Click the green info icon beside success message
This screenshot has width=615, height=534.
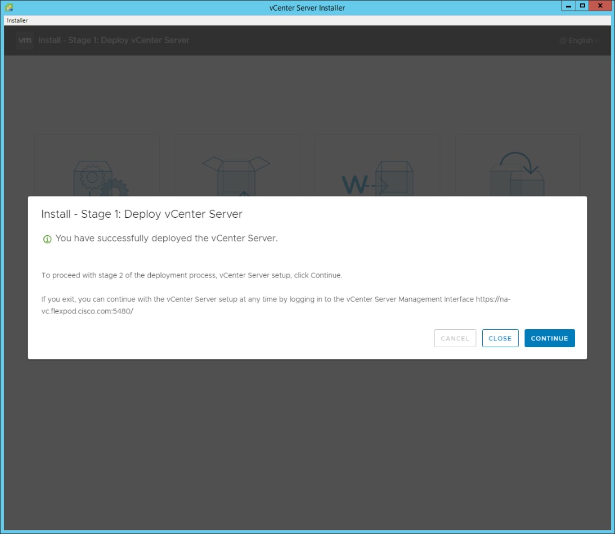click(x=47, y=239)
